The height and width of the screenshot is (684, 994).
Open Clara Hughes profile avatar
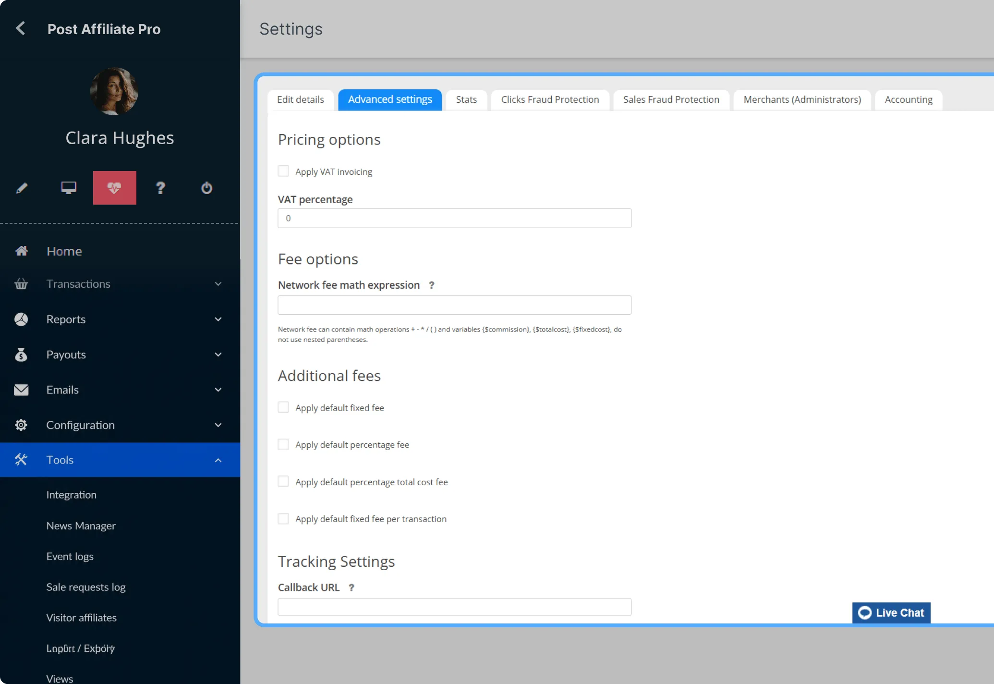(x=114, y=91)
